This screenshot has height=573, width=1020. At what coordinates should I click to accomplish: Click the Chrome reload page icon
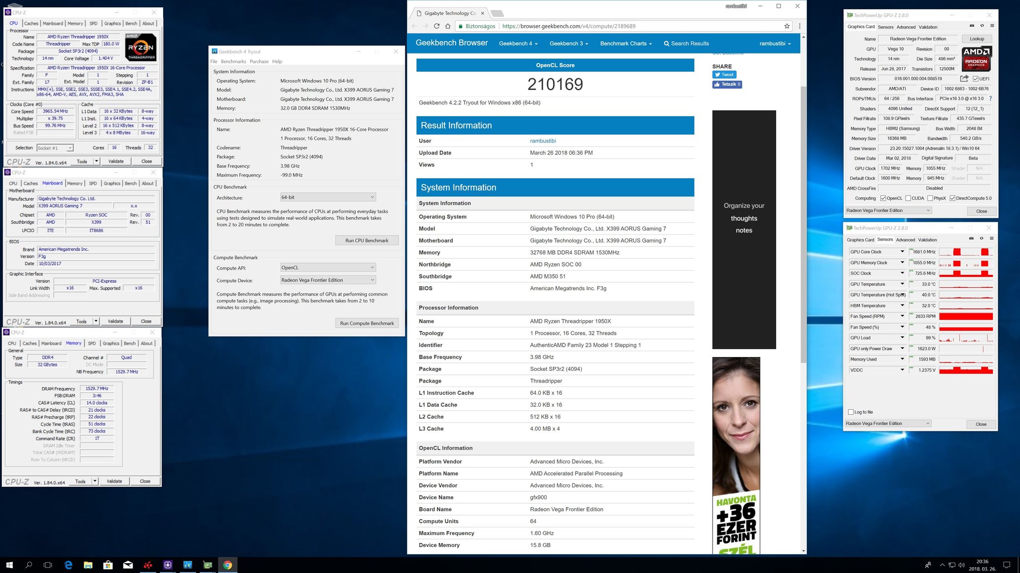pos(436,26)
